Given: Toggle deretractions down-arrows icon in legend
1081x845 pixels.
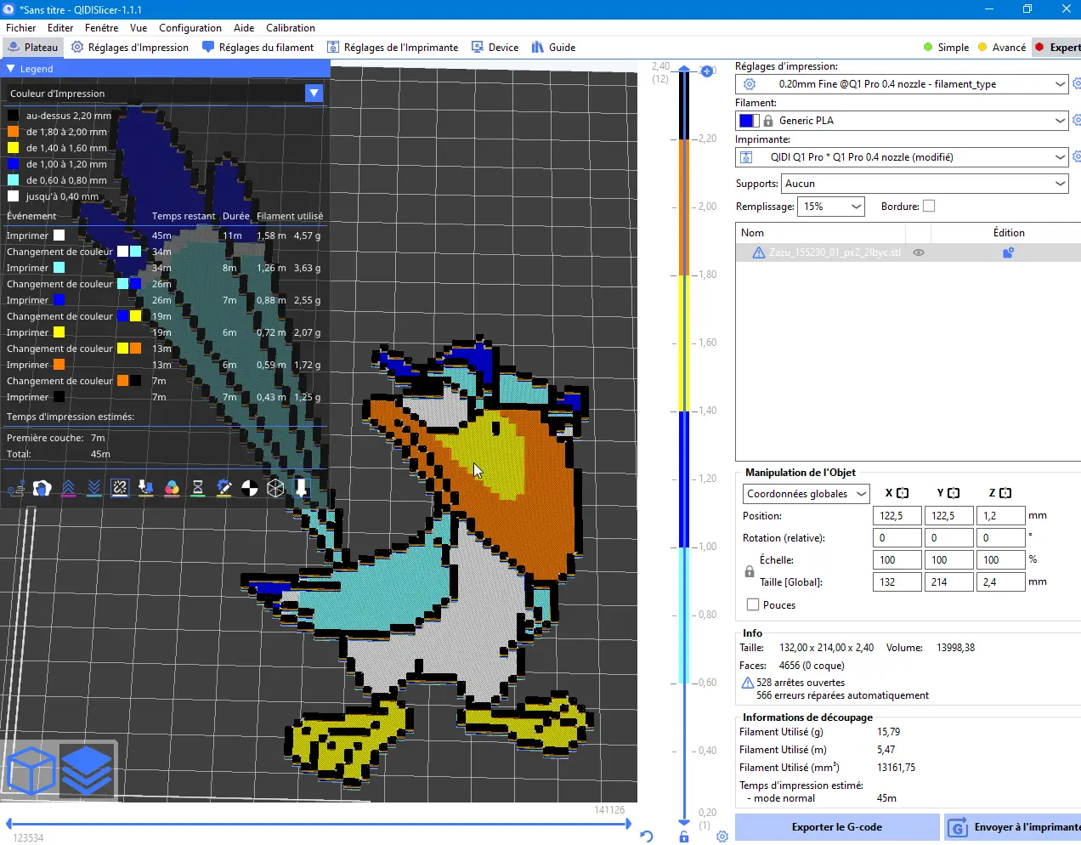Looking at the screenshot, I should tap(94, 488).
